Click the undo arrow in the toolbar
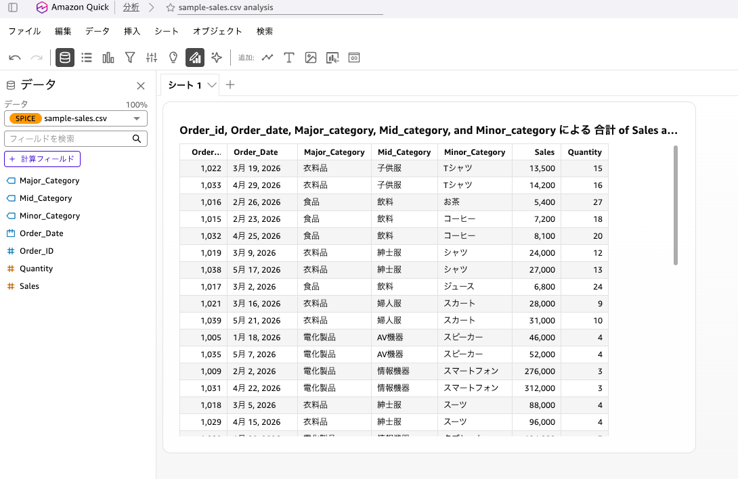The height and width of the screenshot is (479, 738). pos(15,58)
